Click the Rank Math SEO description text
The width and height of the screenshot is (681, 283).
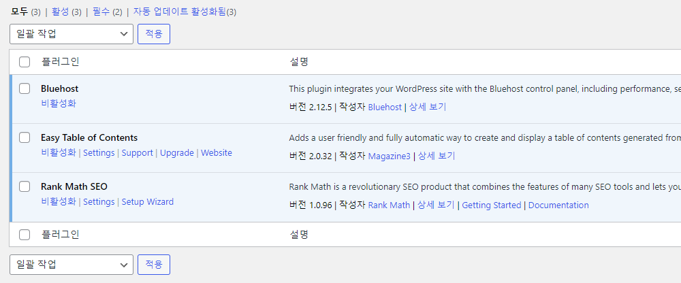(485, 187)
